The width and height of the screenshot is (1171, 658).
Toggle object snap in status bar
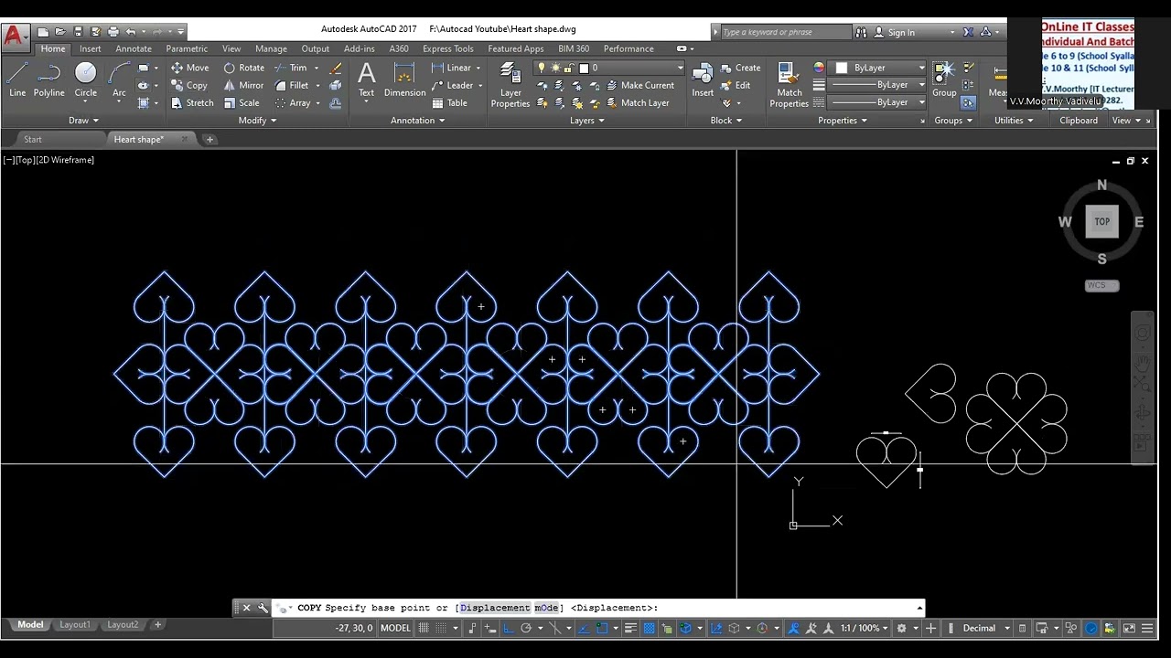click(x=601, y=628)
